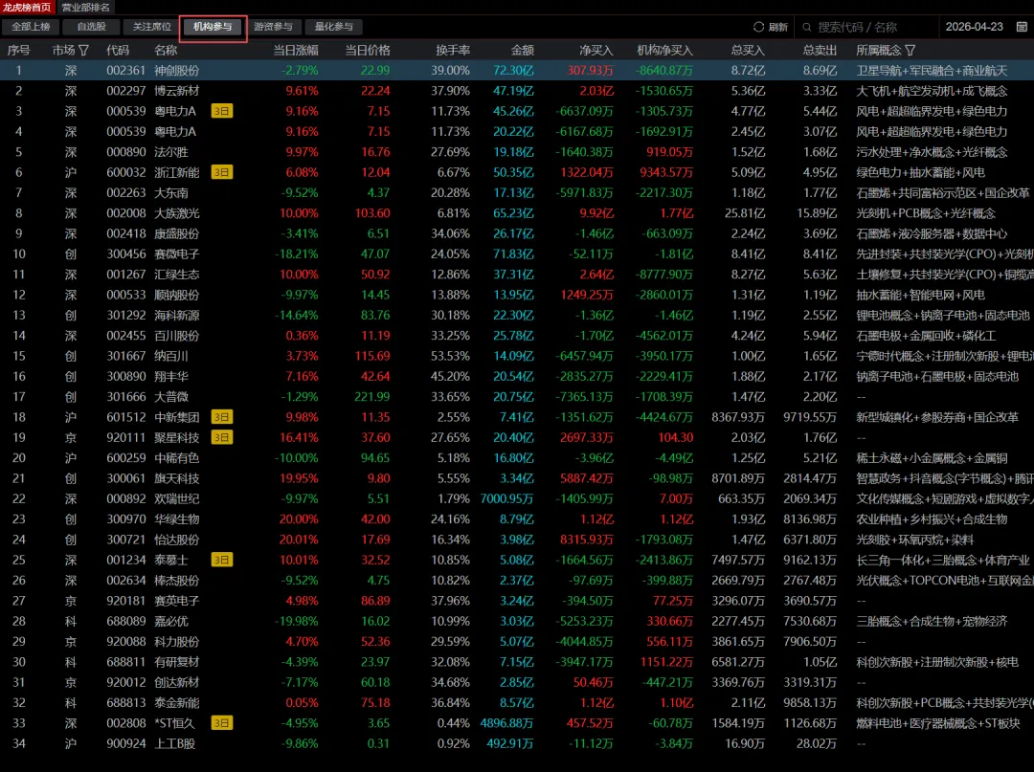Select the 游资参与 filter tab
The width and height of the screenshot is (1034, 772).
[273, 27]
